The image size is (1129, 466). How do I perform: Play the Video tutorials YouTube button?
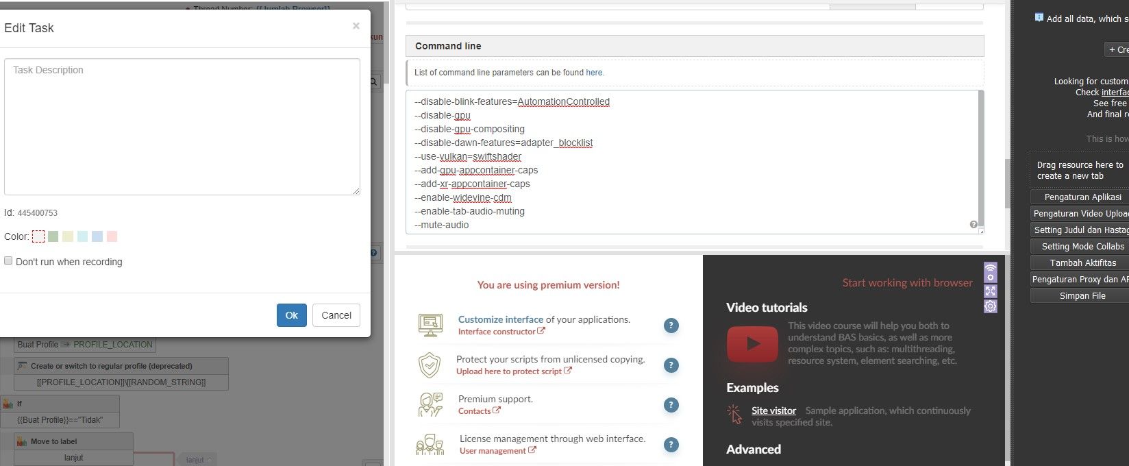coord(752,344)
